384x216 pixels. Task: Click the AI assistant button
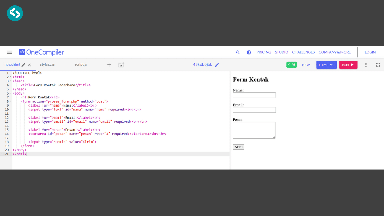click(292, 65)
